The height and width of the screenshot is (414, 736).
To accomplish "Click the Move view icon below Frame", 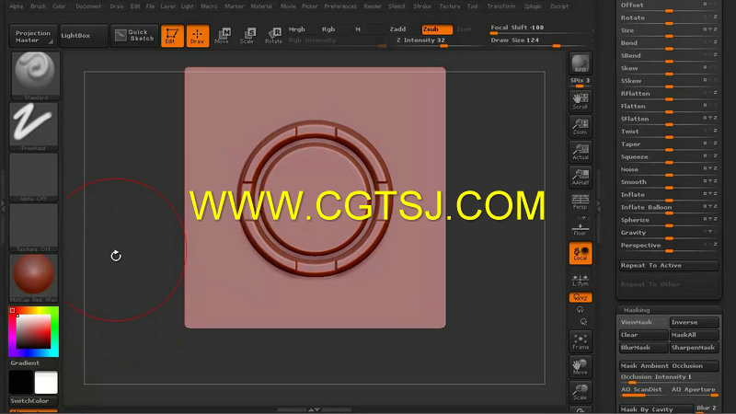I will pos(581,366).
